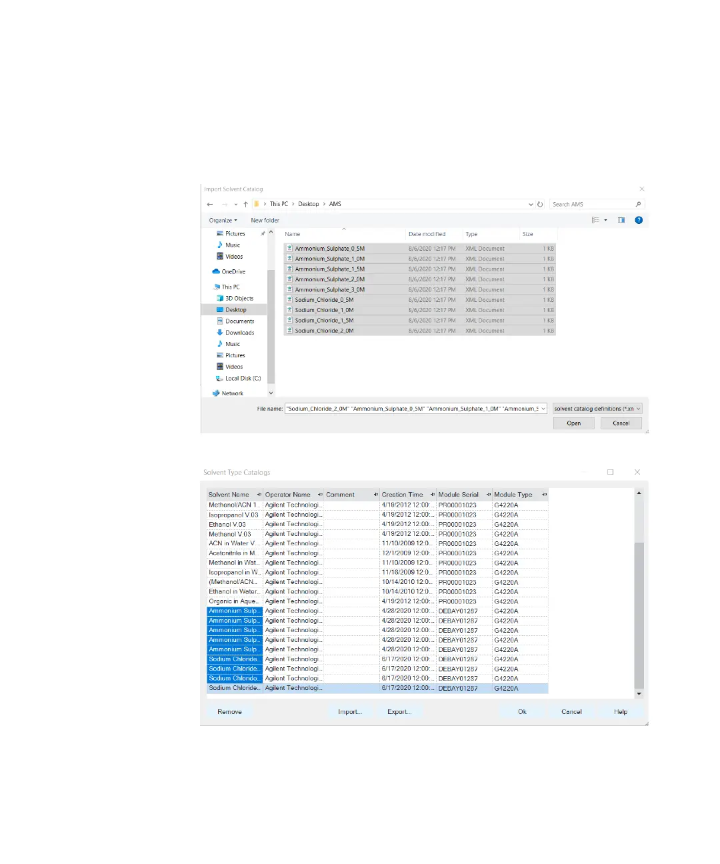Click the Back arrow in Import Solvent Catalog
The width and height of the screenshot is (720, 864).
[210, 204]
